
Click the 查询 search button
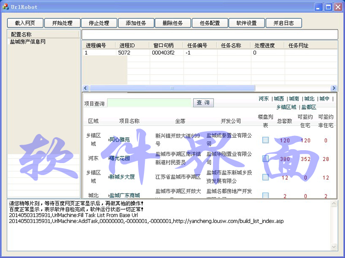pos(203,103)
